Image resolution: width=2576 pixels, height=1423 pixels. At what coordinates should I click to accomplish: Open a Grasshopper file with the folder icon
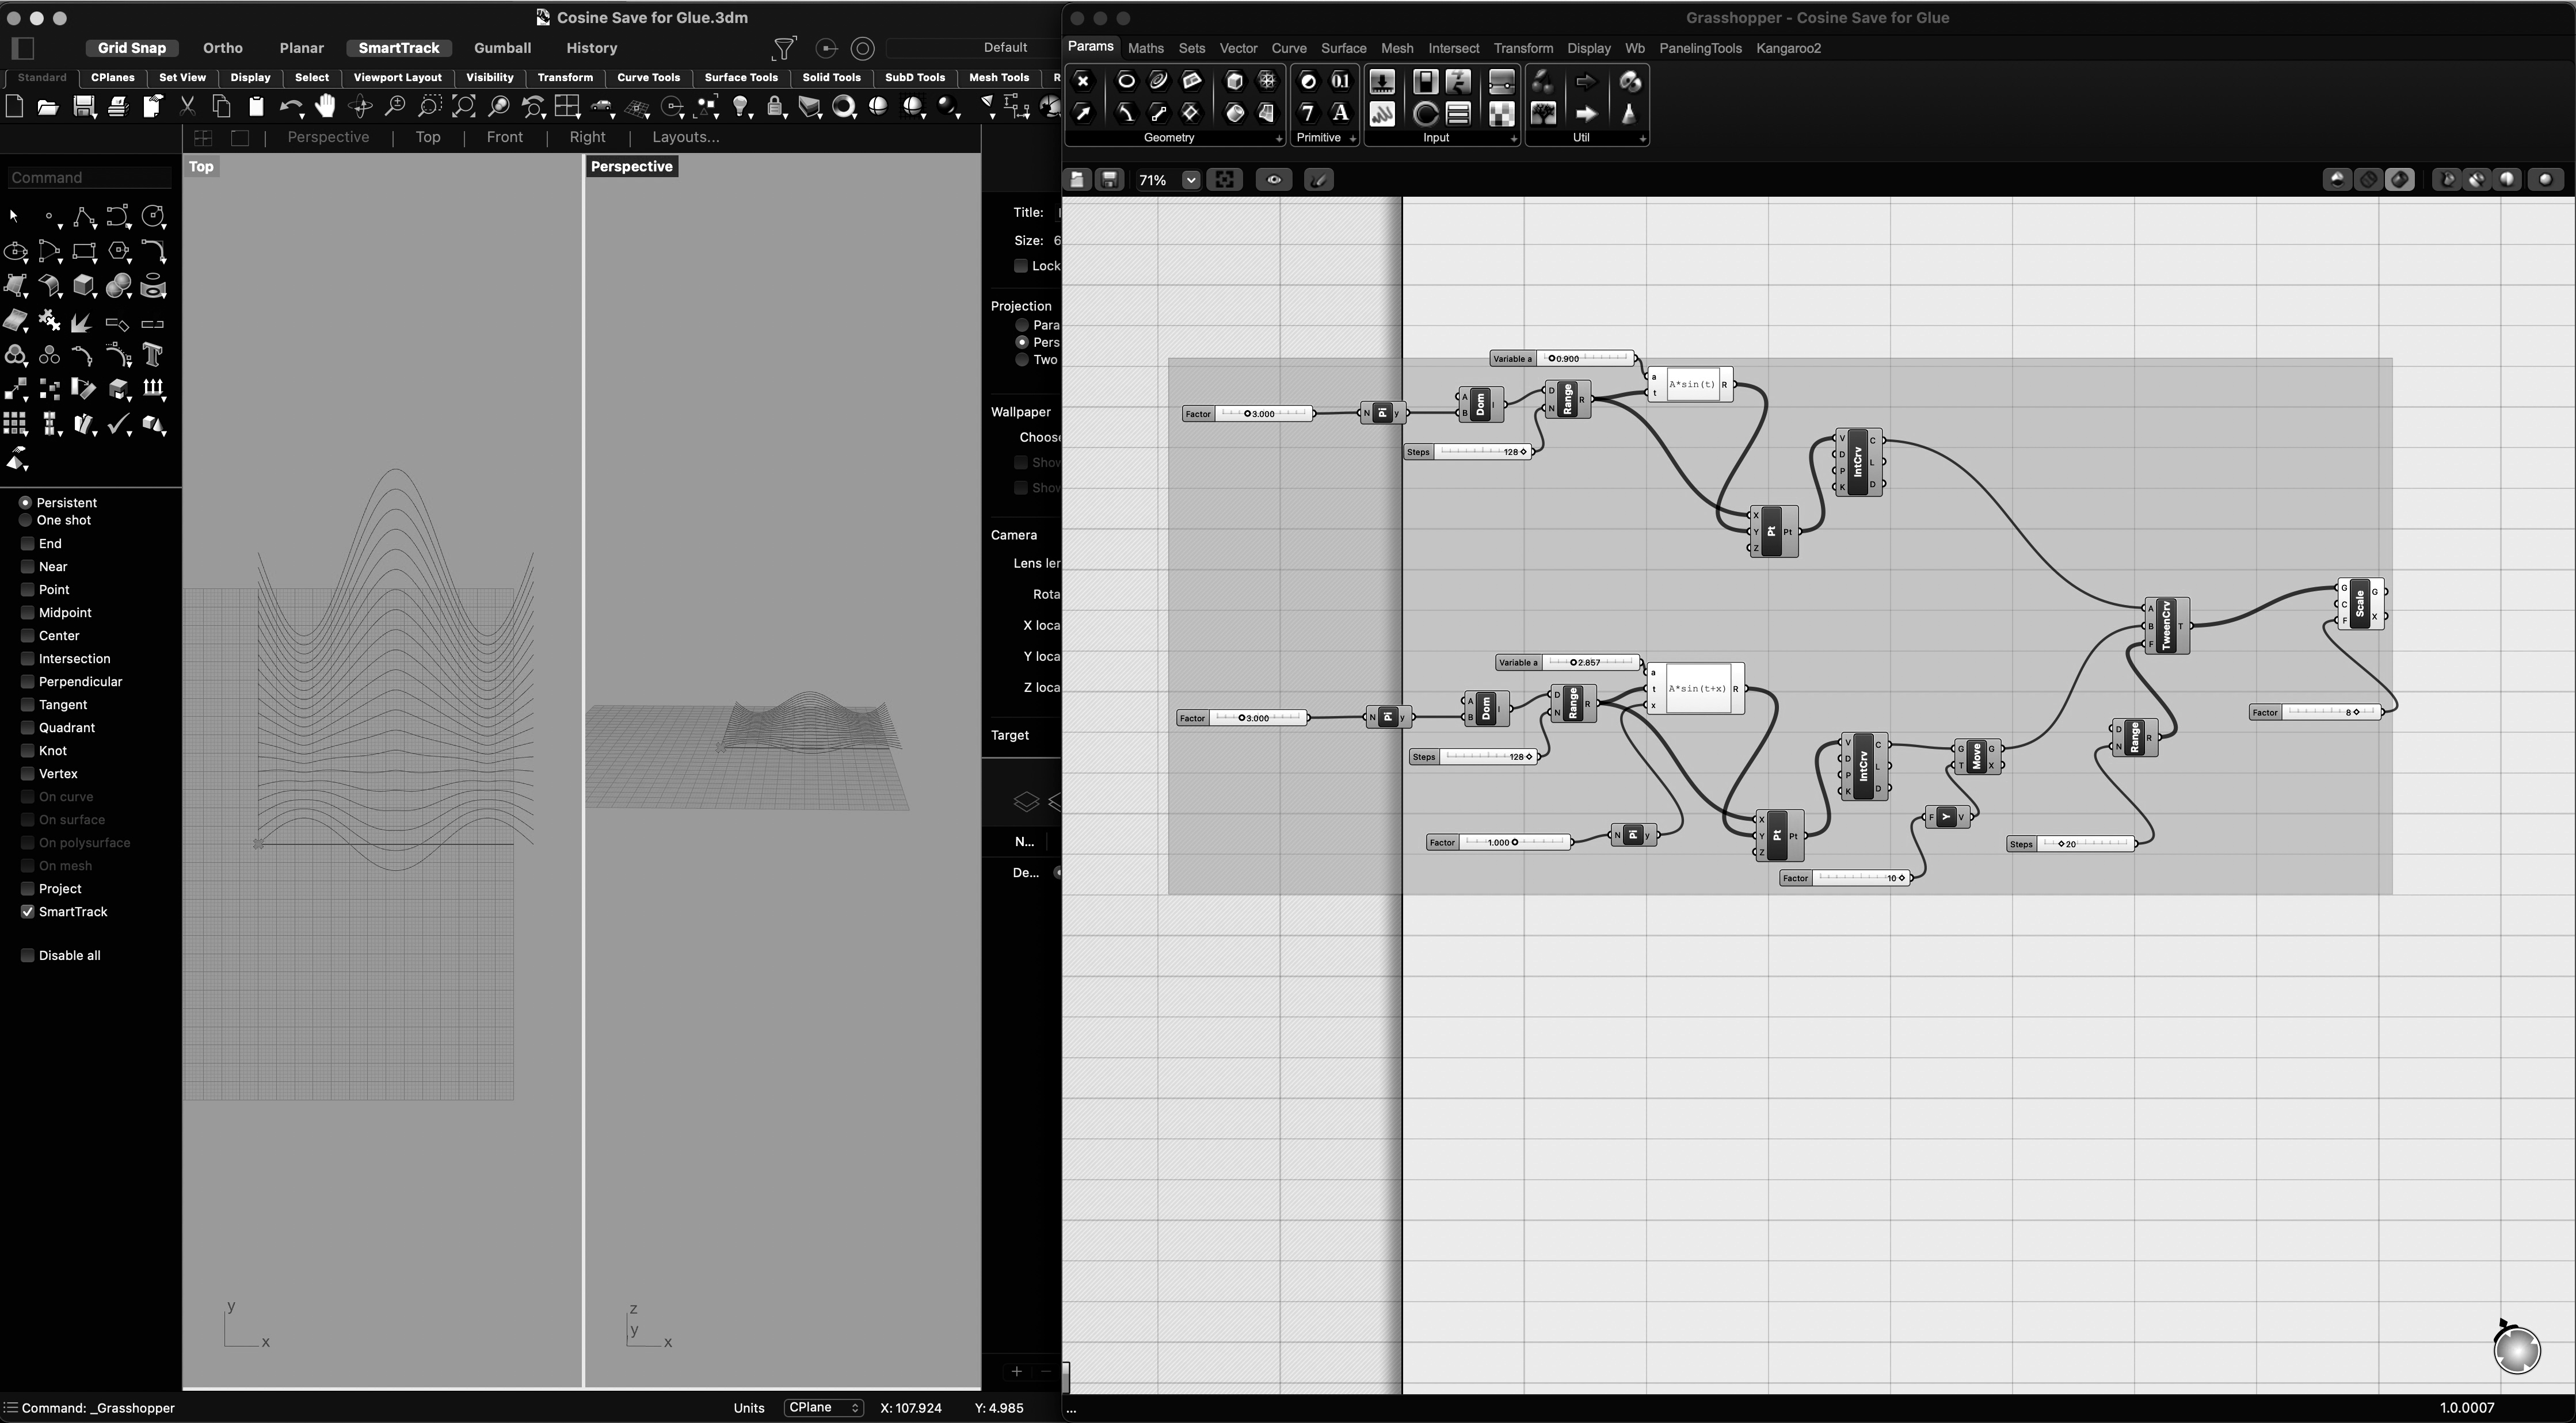click(1078, 180)
